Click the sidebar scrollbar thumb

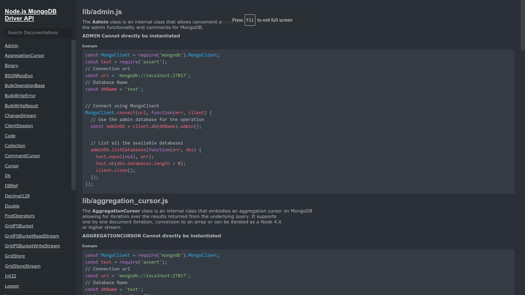pyautogui.click(x=73, y=115)
